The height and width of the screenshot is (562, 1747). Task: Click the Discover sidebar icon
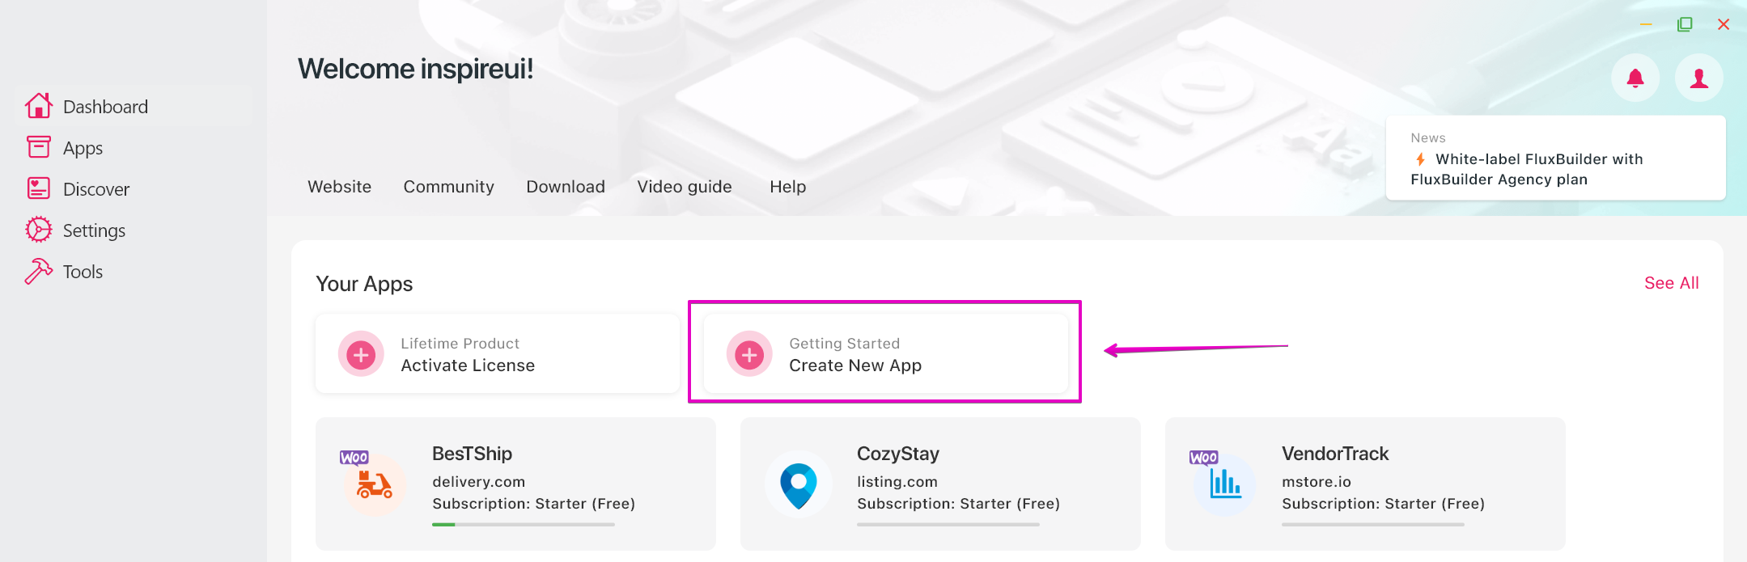click(38, 188)
